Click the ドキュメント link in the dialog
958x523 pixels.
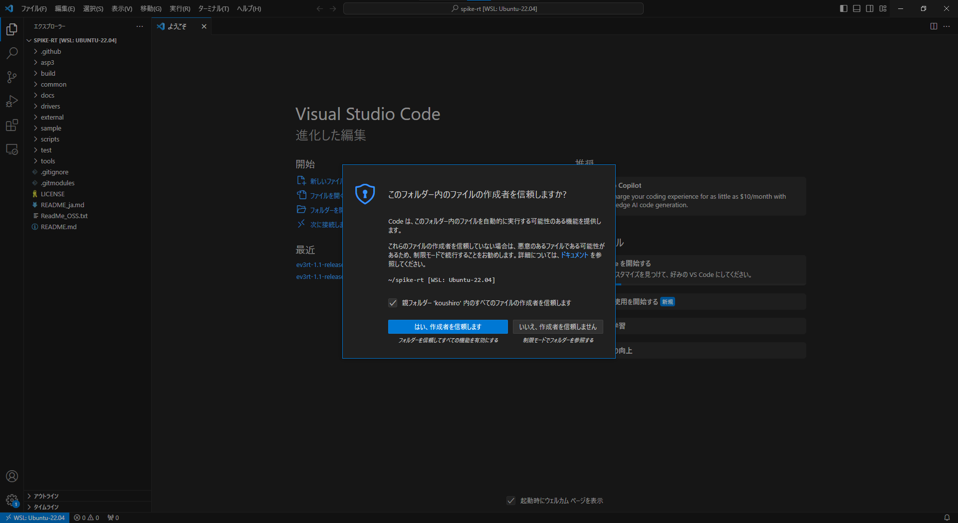574,255
